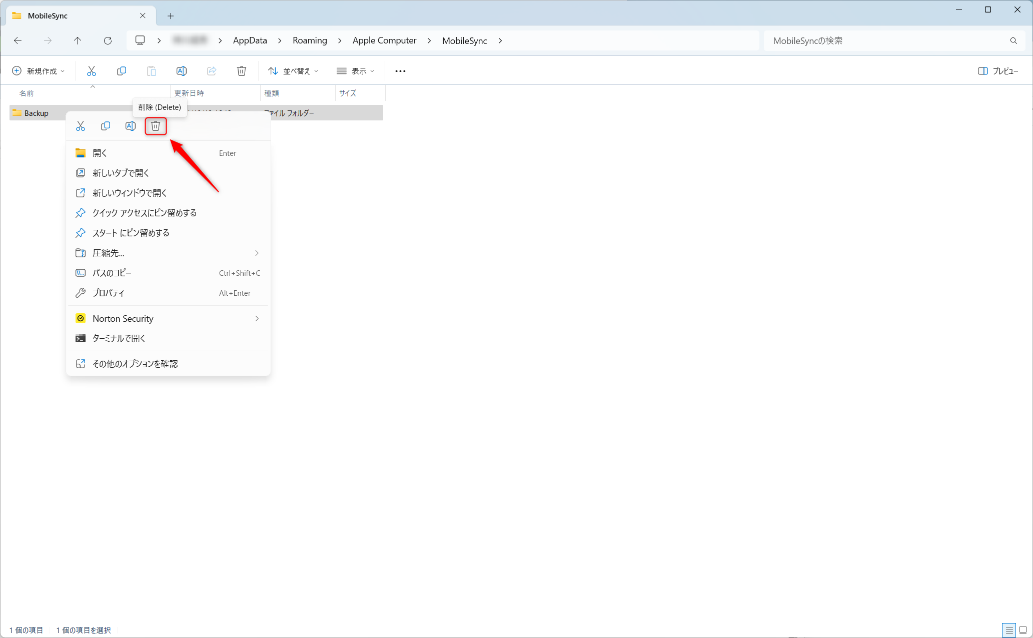This screenshot has height=638, width=1033.
Task: Click the Share icon in the toolbar
Action: click(212, 71)
